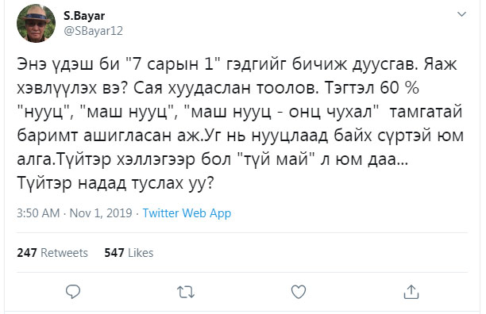Click the number 247 in retweet count
This screenshot has height=314, width=486.
[27, 253]
